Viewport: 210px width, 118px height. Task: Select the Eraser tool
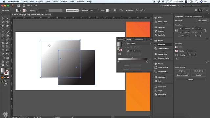click(7, 36)
